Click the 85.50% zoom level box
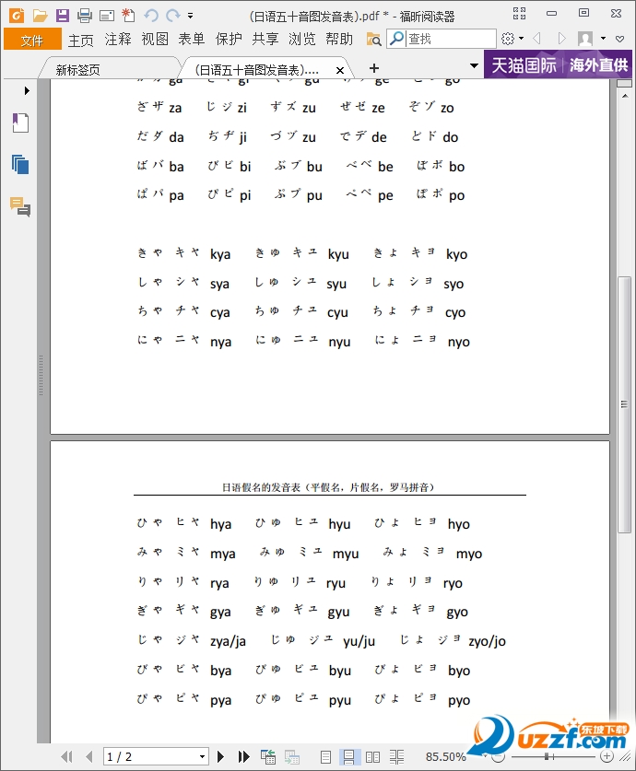This screenshot has height=771, width=636. [445, 756]
